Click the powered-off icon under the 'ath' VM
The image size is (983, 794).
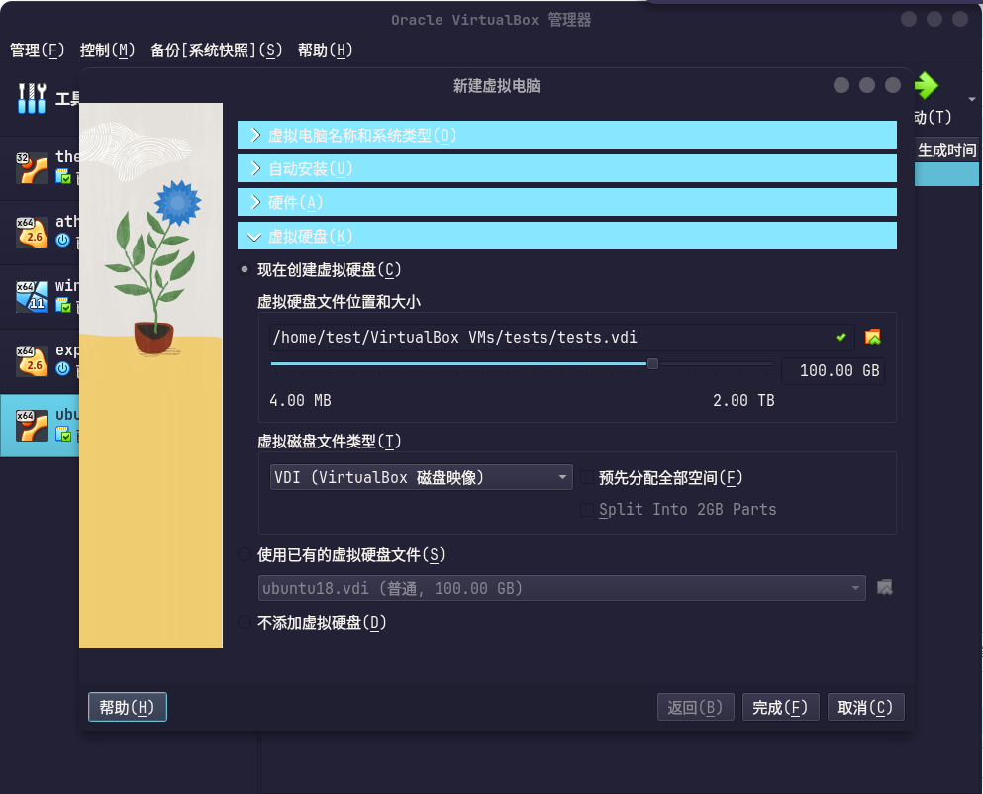(62, 241)
